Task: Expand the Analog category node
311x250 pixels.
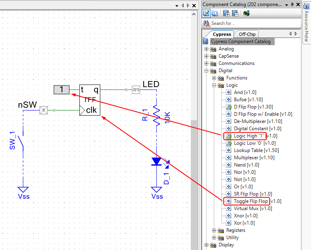Action: 207,49
